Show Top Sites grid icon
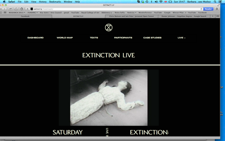Screen dimensions: 225x141 [x=5, y=13]
